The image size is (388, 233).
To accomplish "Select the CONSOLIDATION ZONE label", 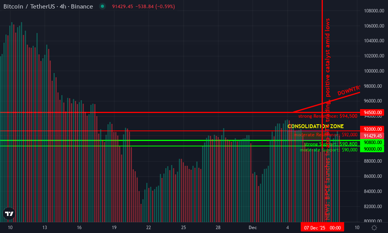I will pos(315,126).
